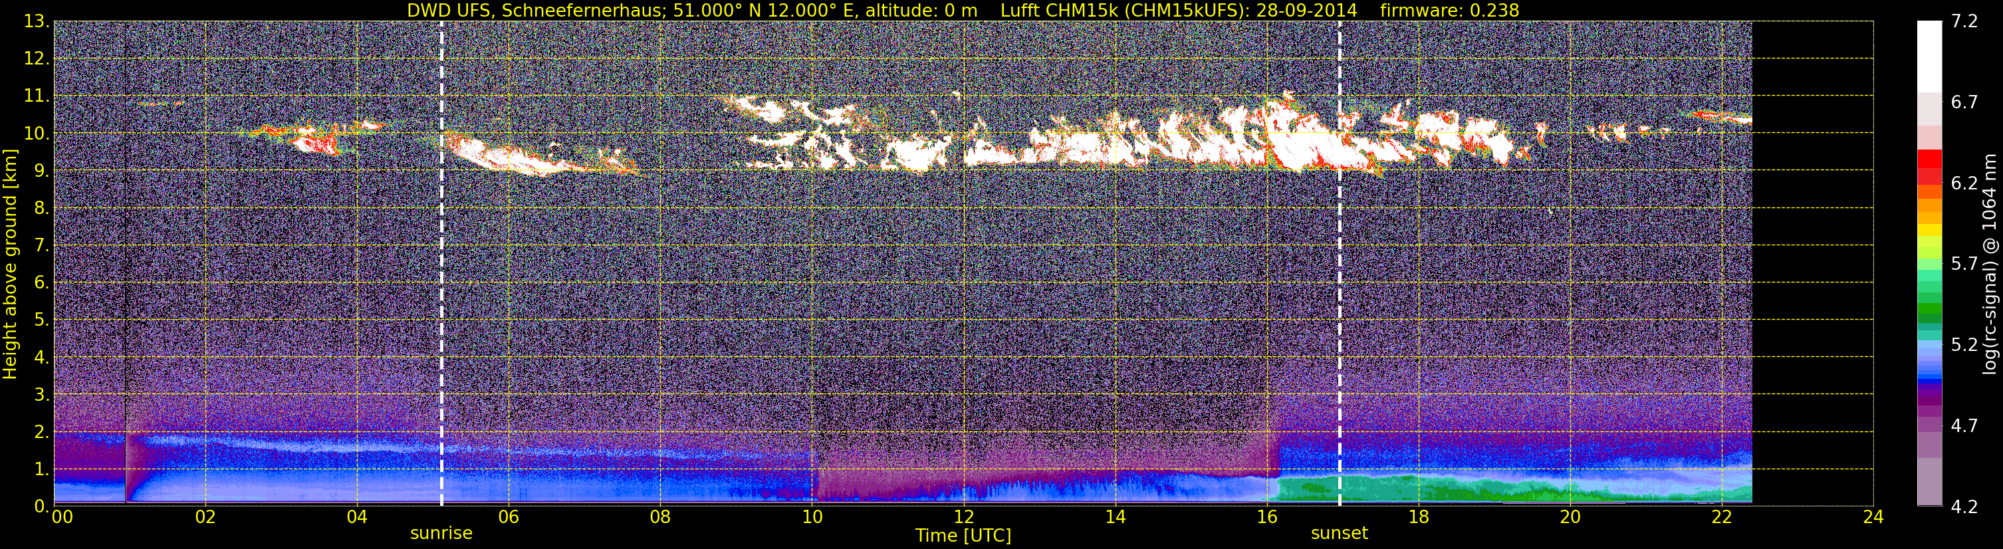Click the height axis tick '12.'

37,59
